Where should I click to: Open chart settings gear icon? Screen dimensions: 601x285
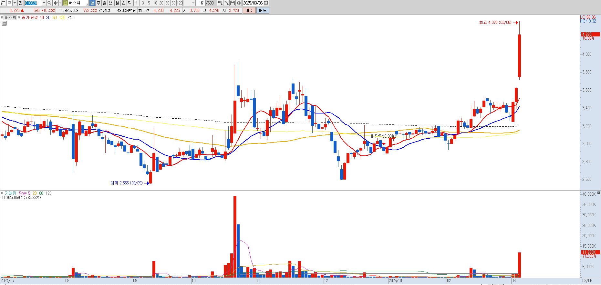click(238, 3)
